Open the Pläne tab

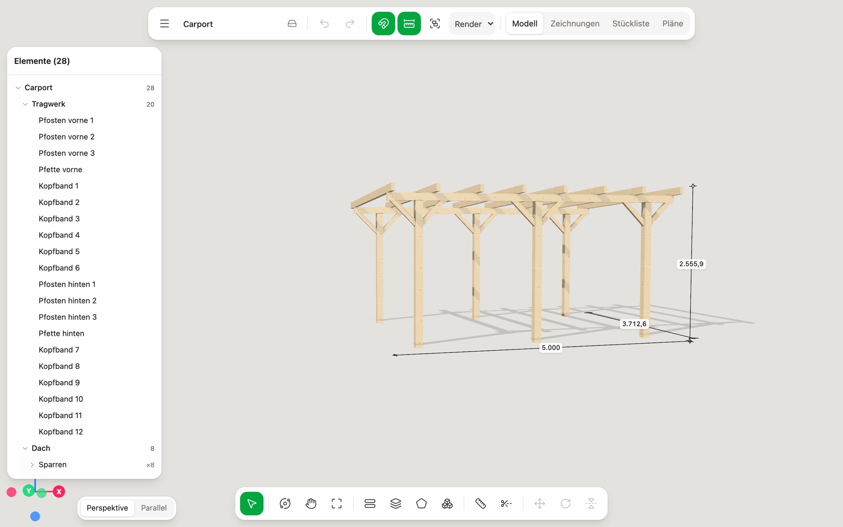[x=672, y=24]
